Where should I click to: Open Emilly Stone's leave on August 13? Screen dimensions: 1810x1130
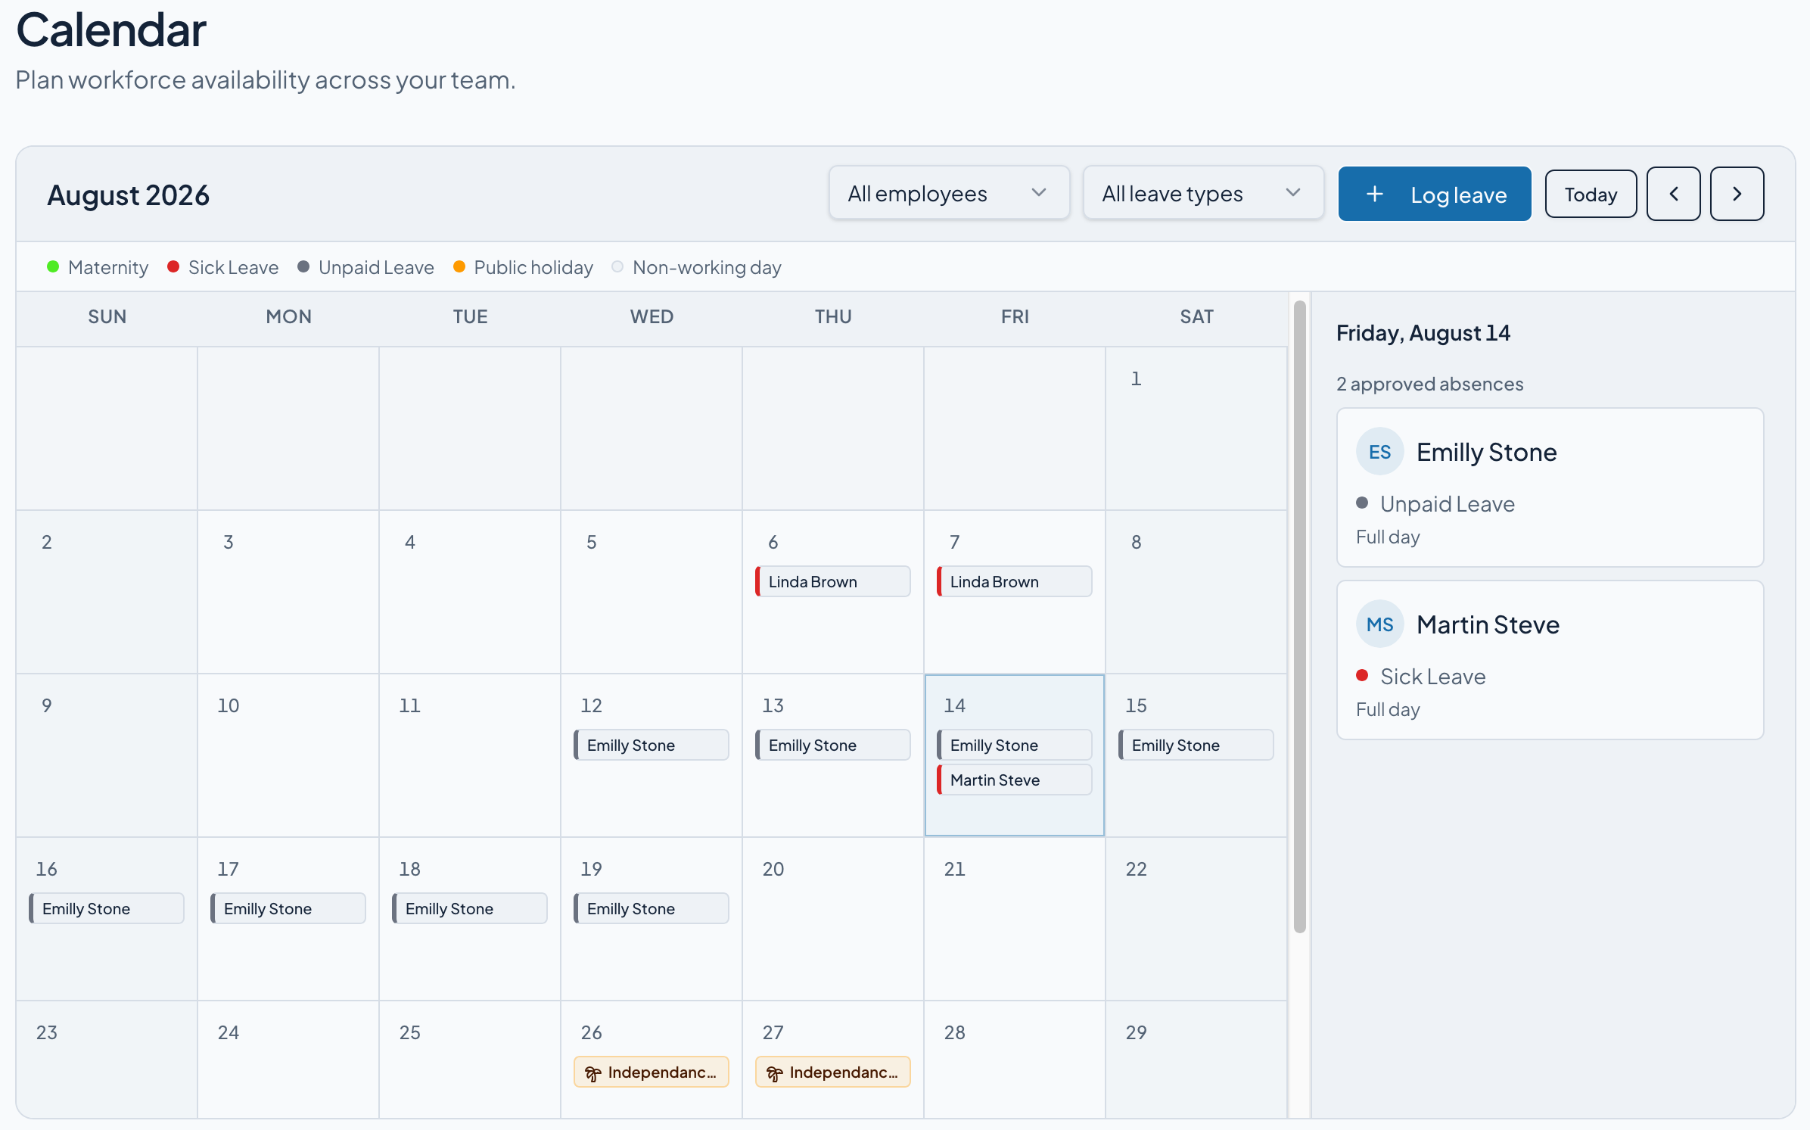click(x=832, y=745)
